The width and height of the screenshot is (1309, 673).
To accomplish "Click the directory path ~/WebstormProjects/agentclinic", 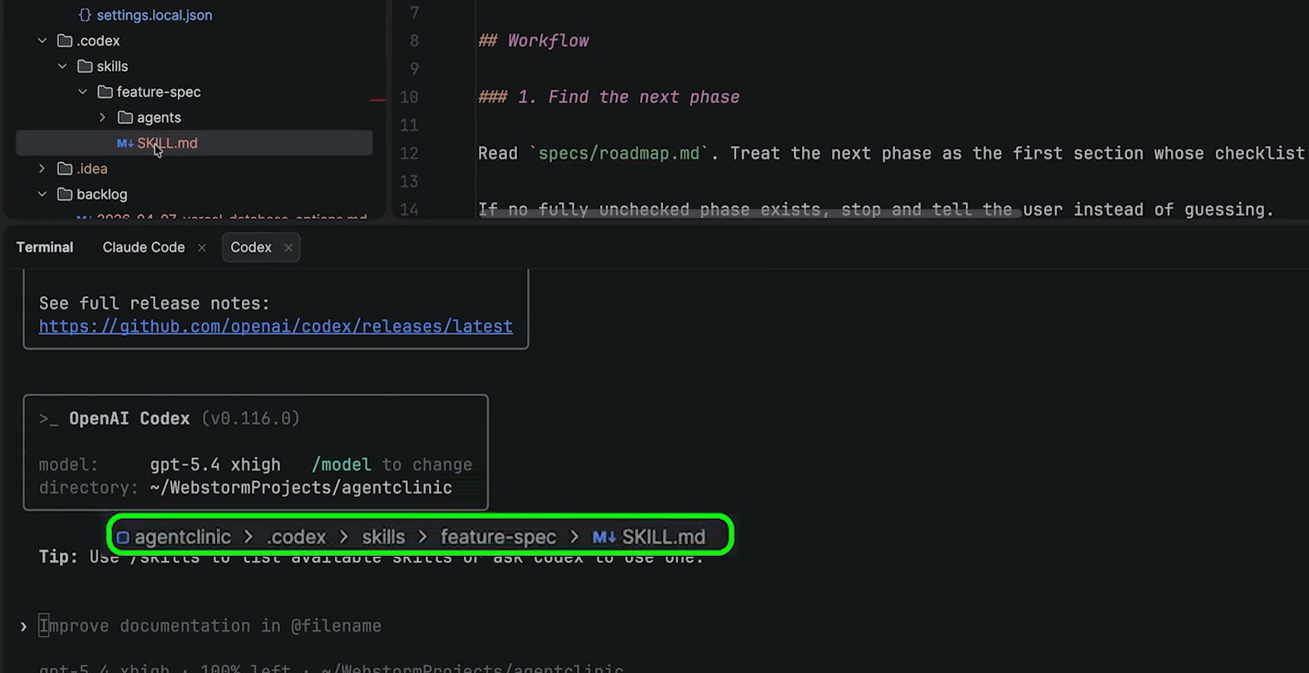I will click(x=301, y=488).
